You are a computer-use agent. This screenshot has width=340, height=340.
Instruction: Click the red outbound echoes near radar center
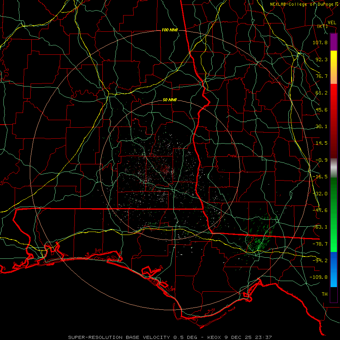tap(165, 169)
